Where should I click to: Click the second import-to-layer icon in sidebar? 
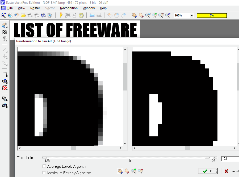coord(5,105)
